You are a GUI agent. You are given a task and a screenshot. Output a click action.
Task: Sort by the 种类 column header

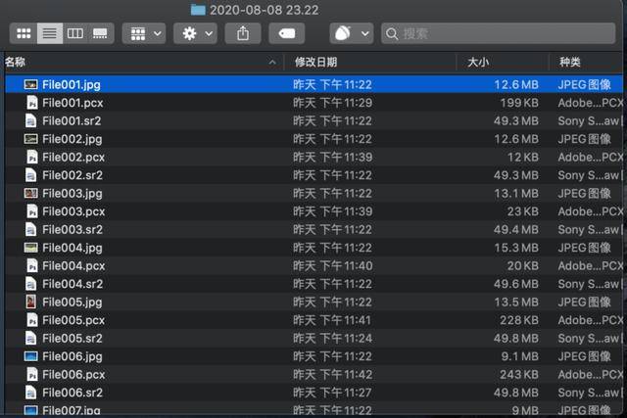tap(588, 62)
